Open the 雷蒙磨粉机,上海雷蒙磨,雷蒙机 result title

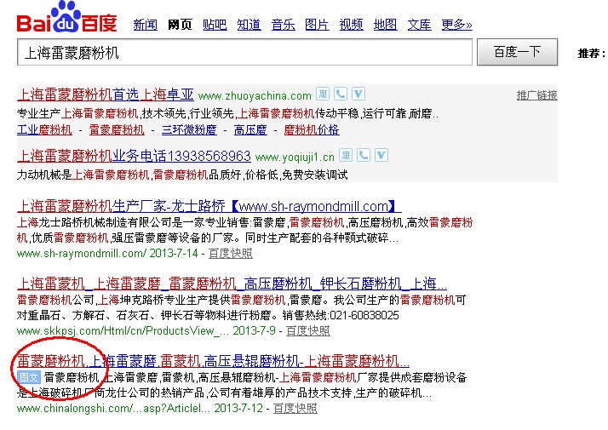(213, 361)
